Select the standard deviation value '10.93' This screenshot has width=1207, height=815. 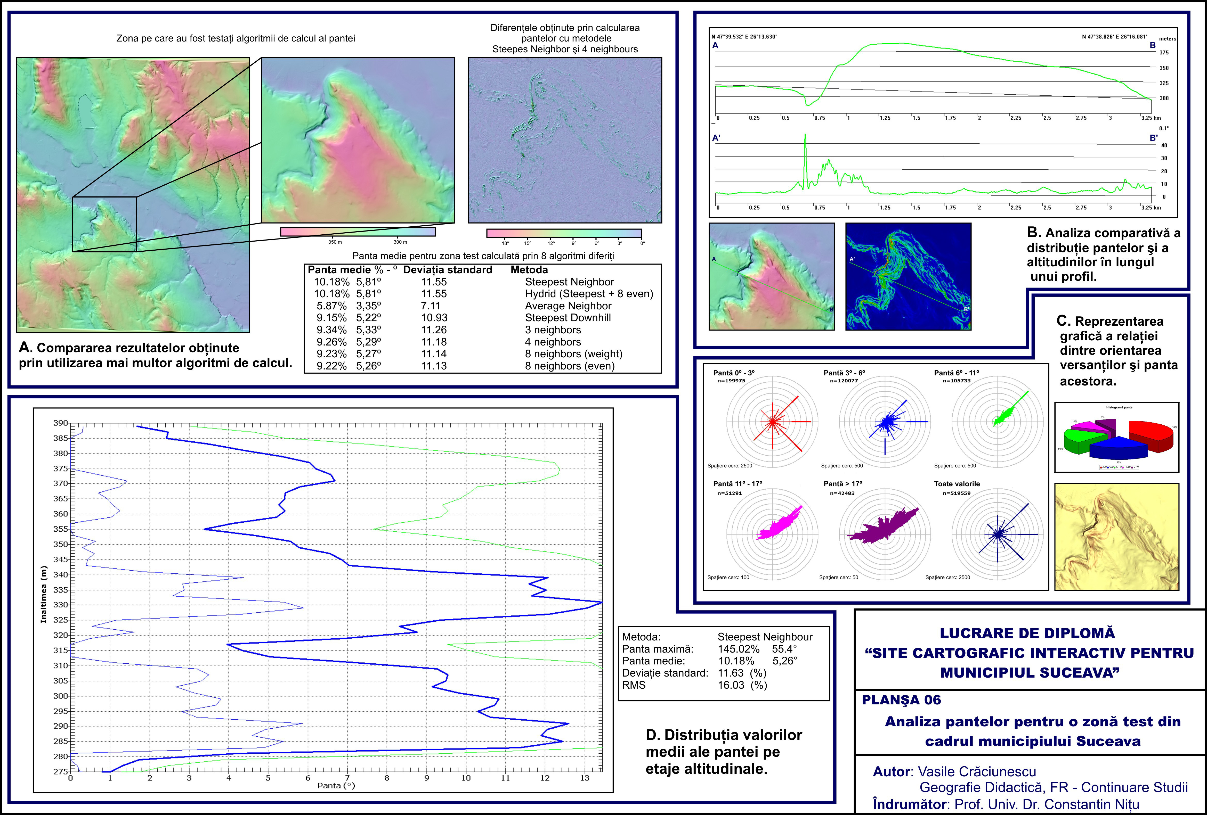click(x=434, y=318)
